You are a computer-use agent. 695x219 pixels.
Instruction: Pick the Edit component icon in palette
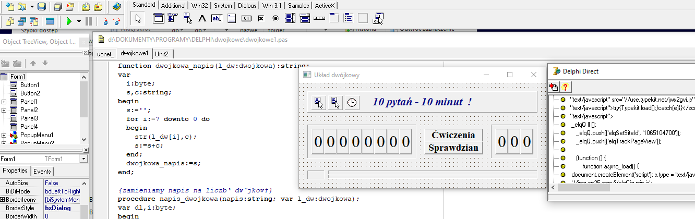[217, 18]
